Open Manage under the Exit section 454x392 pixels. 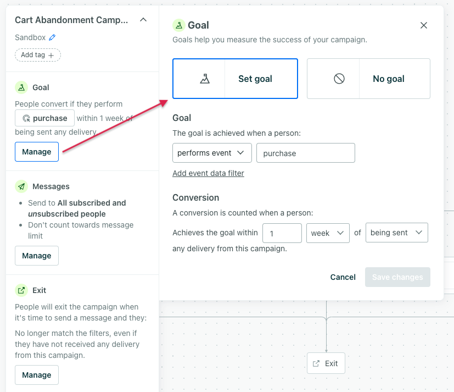[37, 375]
